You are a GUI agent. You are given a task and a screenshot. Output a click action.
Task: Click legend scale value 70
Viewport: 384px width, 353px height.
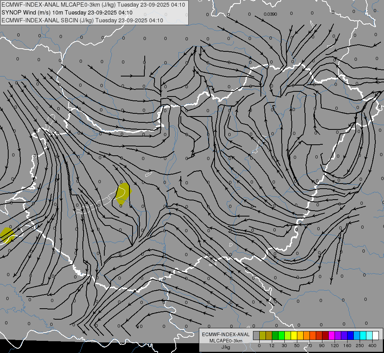click(x=309, y=346)
